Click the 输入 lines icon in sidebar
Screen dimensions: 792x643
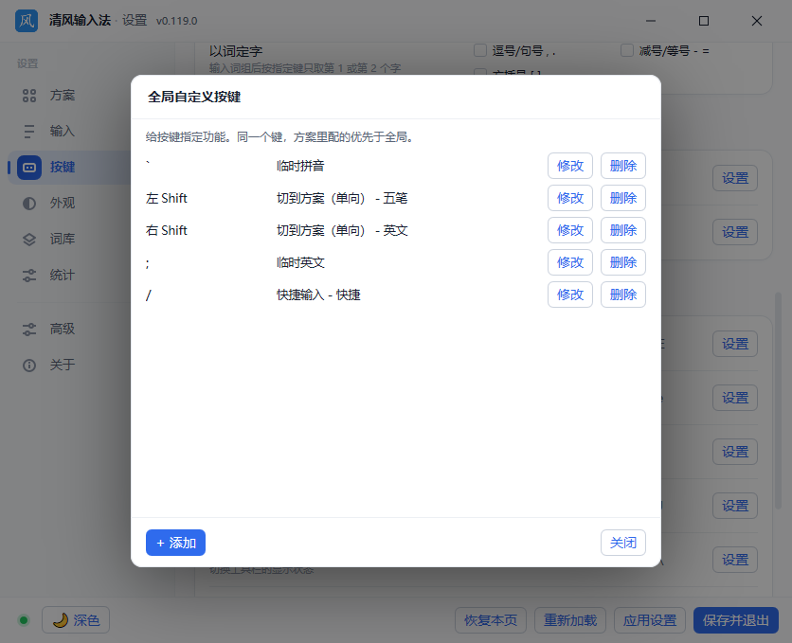(29, 132)
